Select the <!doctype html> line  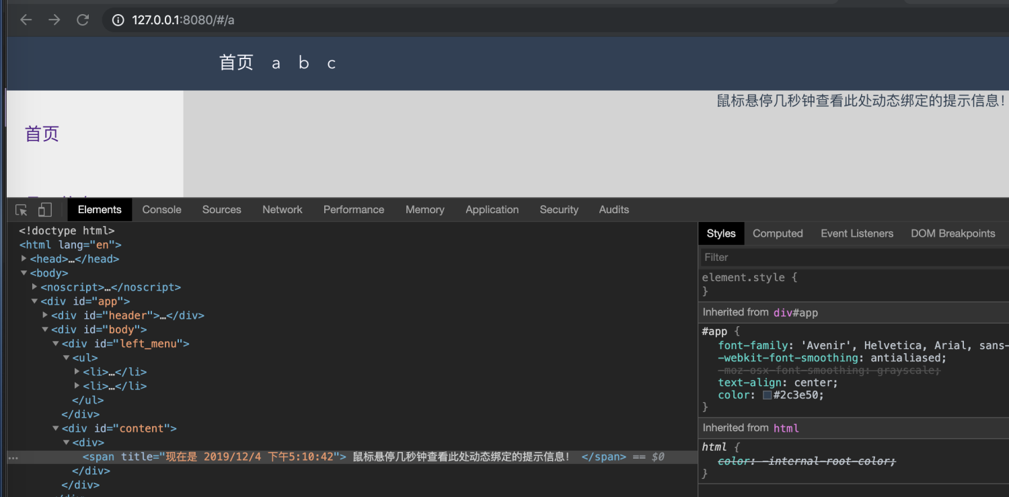67,231
